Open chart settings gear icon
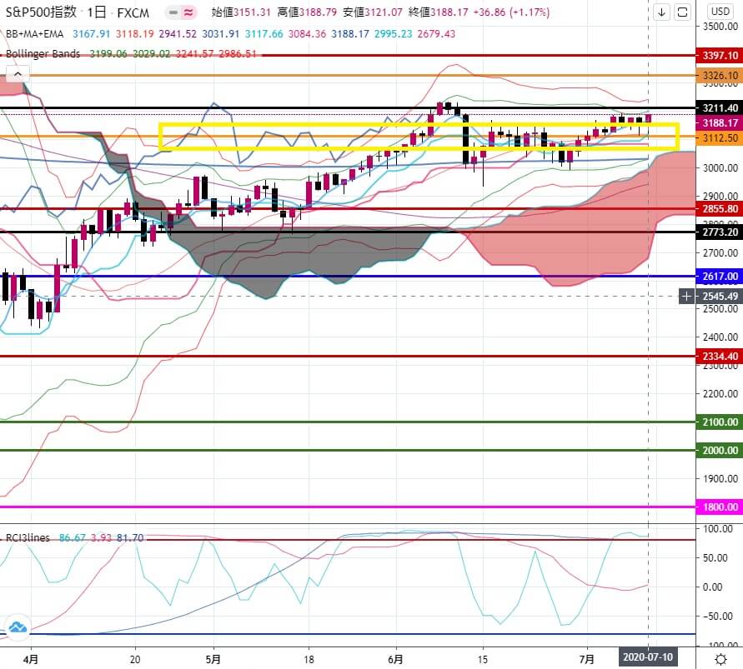Viewport: 743px width, 669px height. point(720,658)
